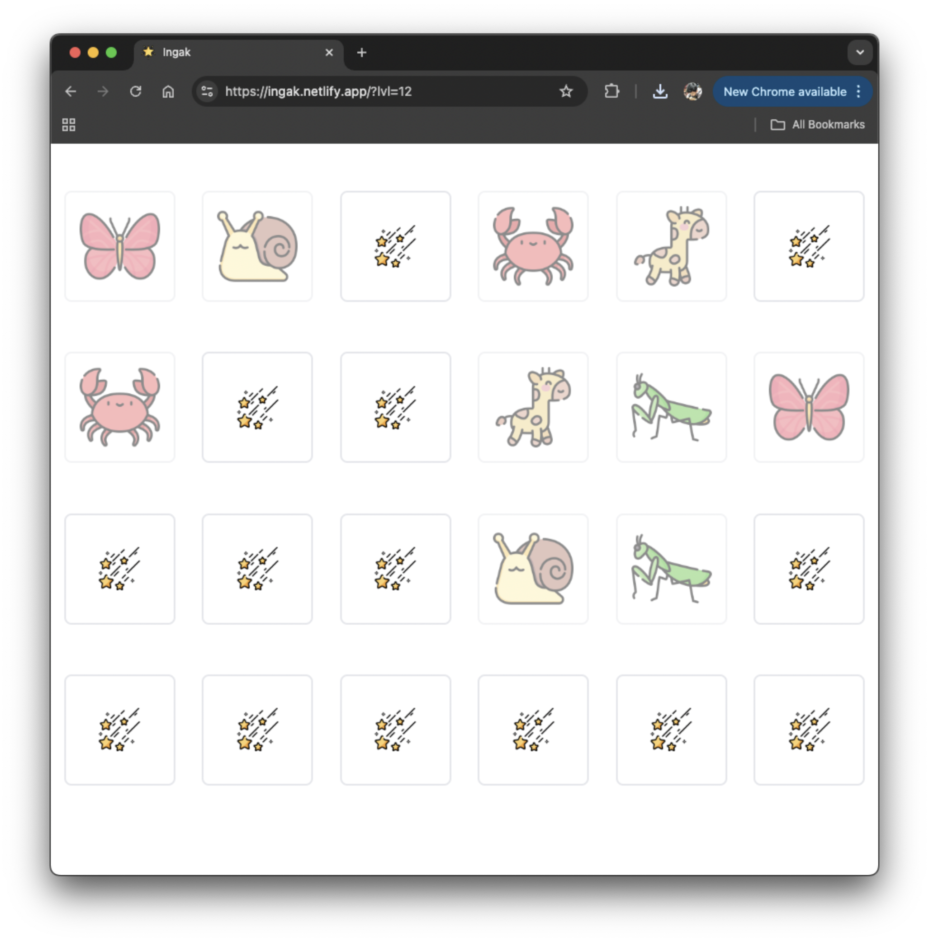Open the Chrome three-dot menu
Viewport: 929px width, 942px height.
tap(858, 91)
